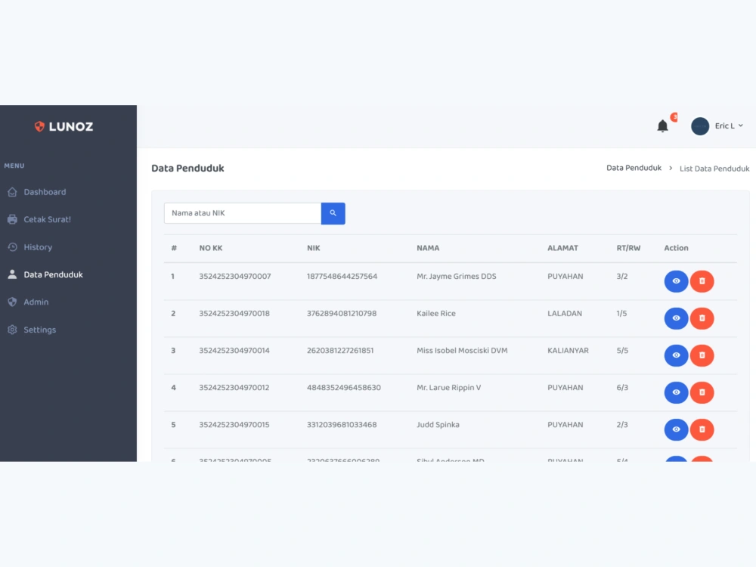This screenshot has width=756, height=567.
Task: Click the Settings gear icon
Action: coord(13,330)
